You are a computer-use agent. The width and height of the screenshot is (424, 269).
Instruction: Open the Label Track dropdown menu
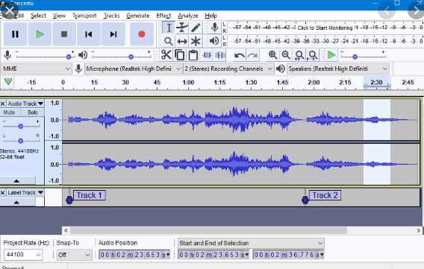tap(25, 193)
